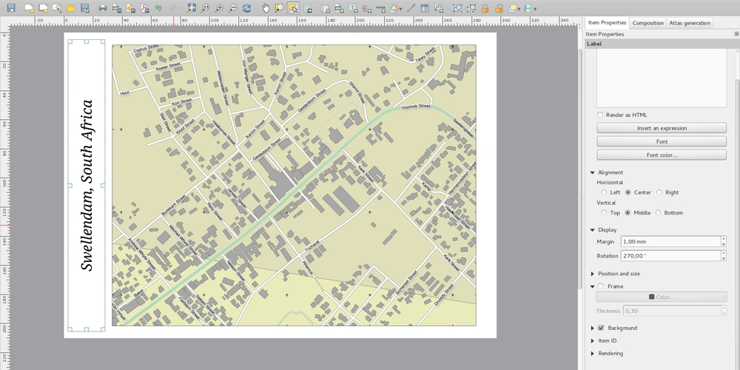The width and height of the screenshot is (740, 370).
Task: Add a new map item
Action: pyautogui.click(x=325, y=8)
